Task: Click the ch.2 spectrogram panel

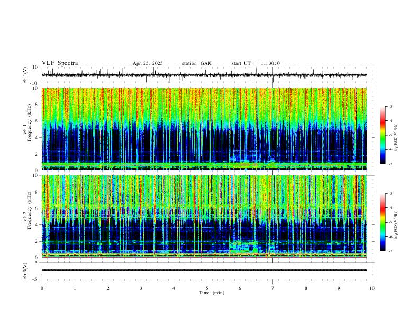Action: coord(204,216)
